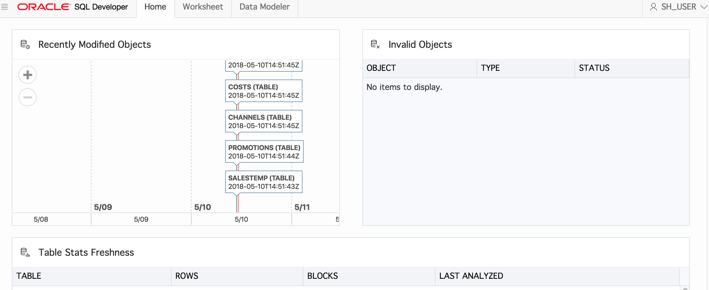Click the Table Stats Freshness icon
The image size is (709, 290).
pos(25,252)
